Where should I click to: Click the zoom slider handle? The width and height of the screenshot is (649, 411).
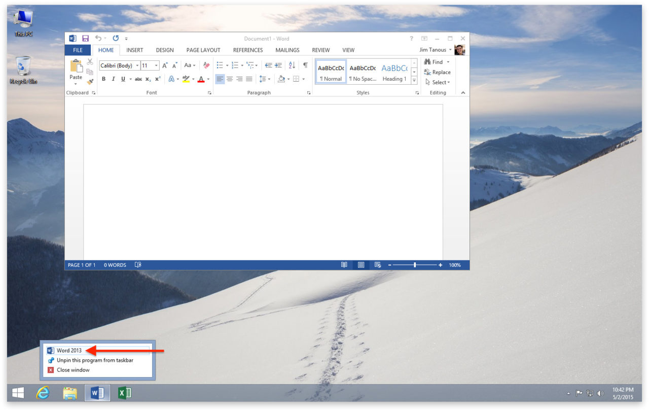click(414, 264)
